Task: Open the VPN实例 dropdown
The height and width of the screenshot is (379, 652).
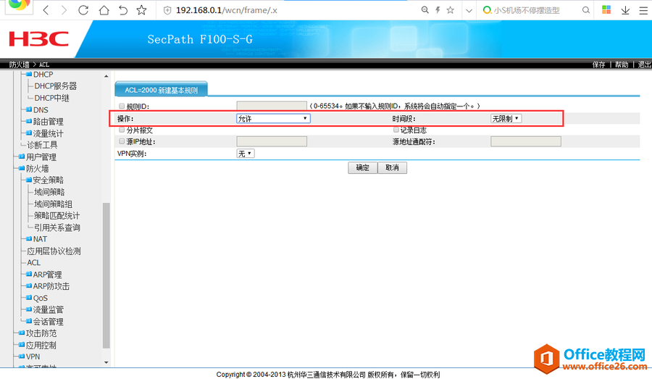Action: coord(246,154)
